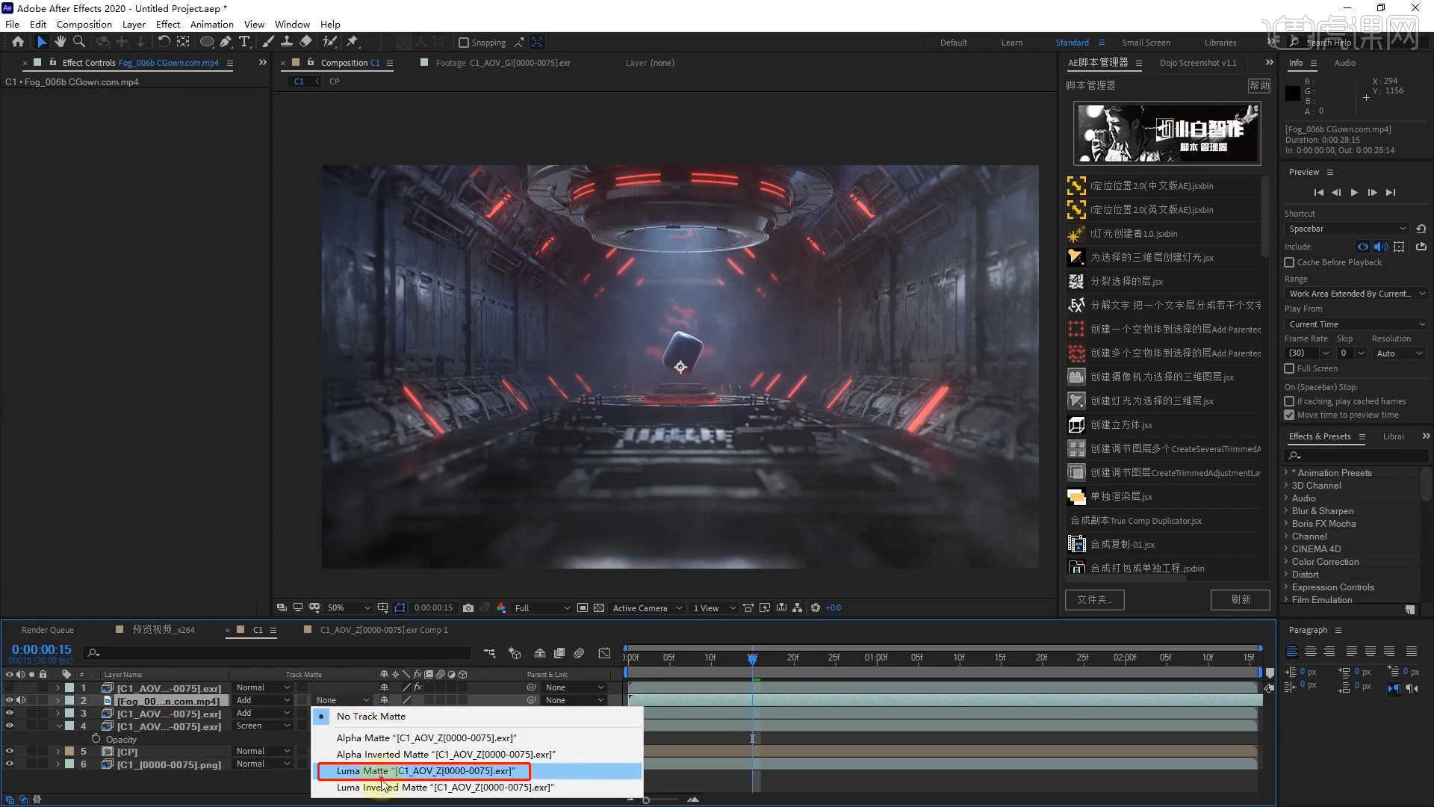Viewport: 1434px width, 807px height.
Task: Expand Blur & Sharpen effects category
Action: point(1286,511)
